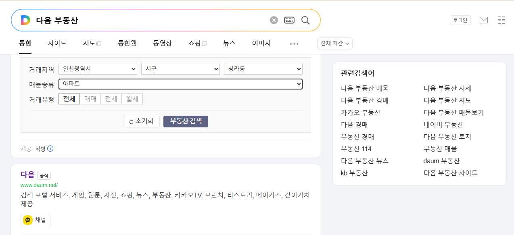This screenshot has width=514, height=235.
Task: Click related search 다음 부동산 매물보기
Action: click(x=454, y=112)
